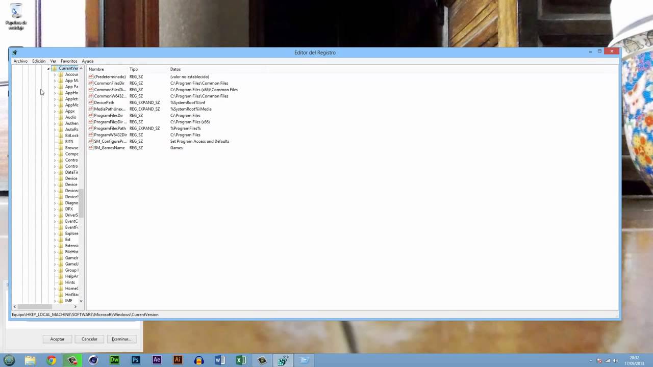Expand the Diagnostics key arrow
The image size is (653, 367).
pyautogui.click(x=55, y=203)
